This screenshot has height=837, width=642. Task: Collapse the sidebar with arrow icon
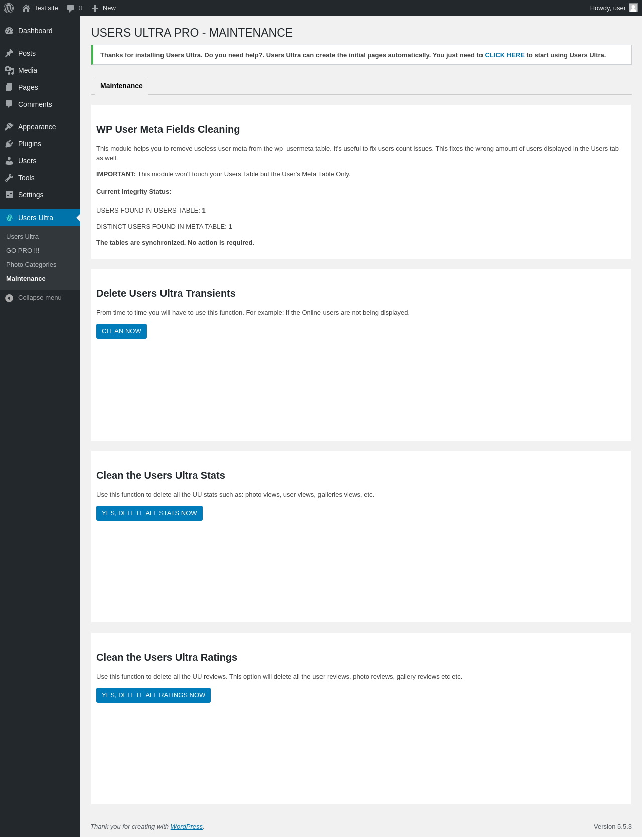9,298
